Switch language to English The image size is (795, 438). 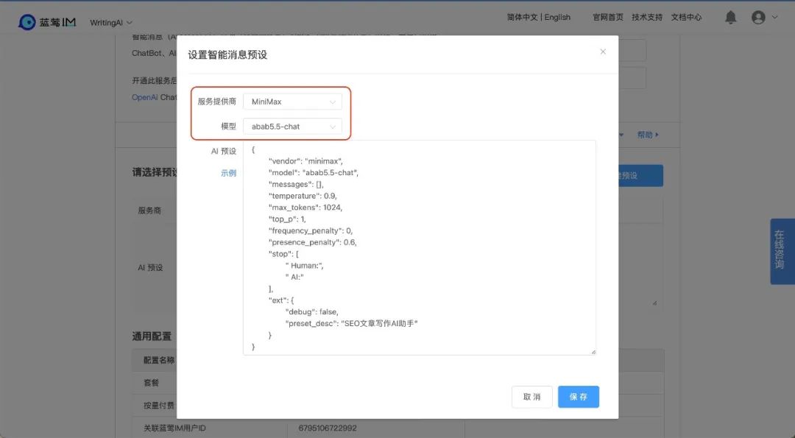557,17
